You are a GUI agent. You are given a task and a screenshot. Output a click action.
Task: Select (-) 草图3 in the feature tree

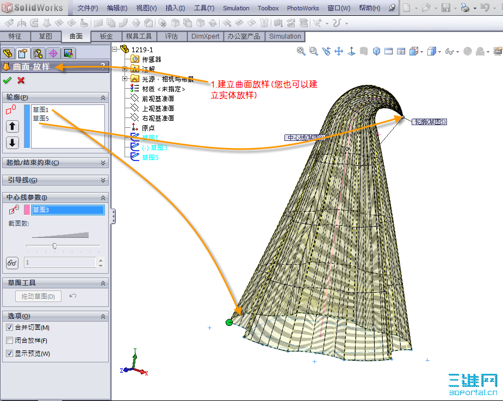(154, 147)
